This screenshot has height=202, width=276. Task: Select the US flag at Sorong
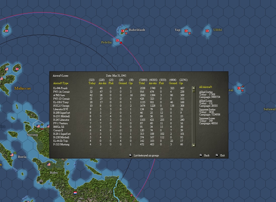click(x=38, y=126)
